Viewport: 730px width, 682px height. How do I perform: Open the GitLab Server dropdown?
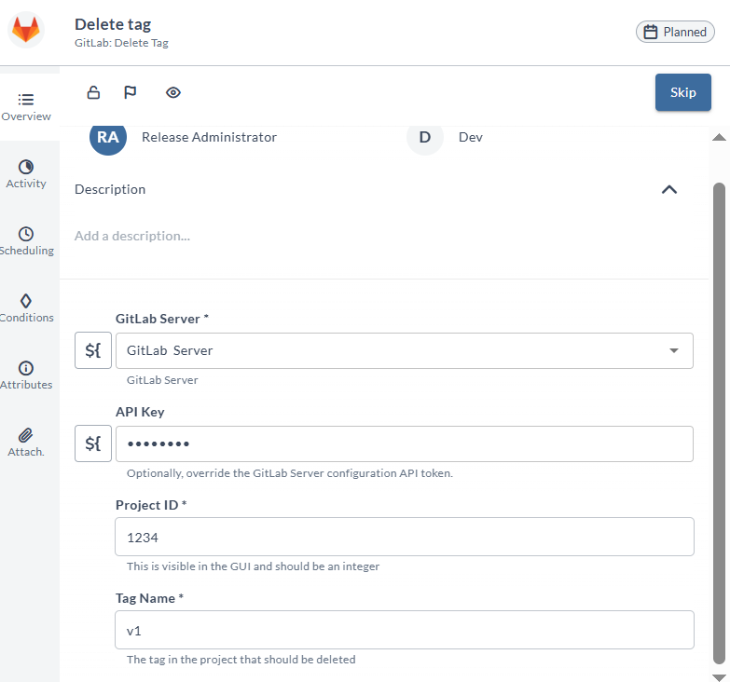404,350
